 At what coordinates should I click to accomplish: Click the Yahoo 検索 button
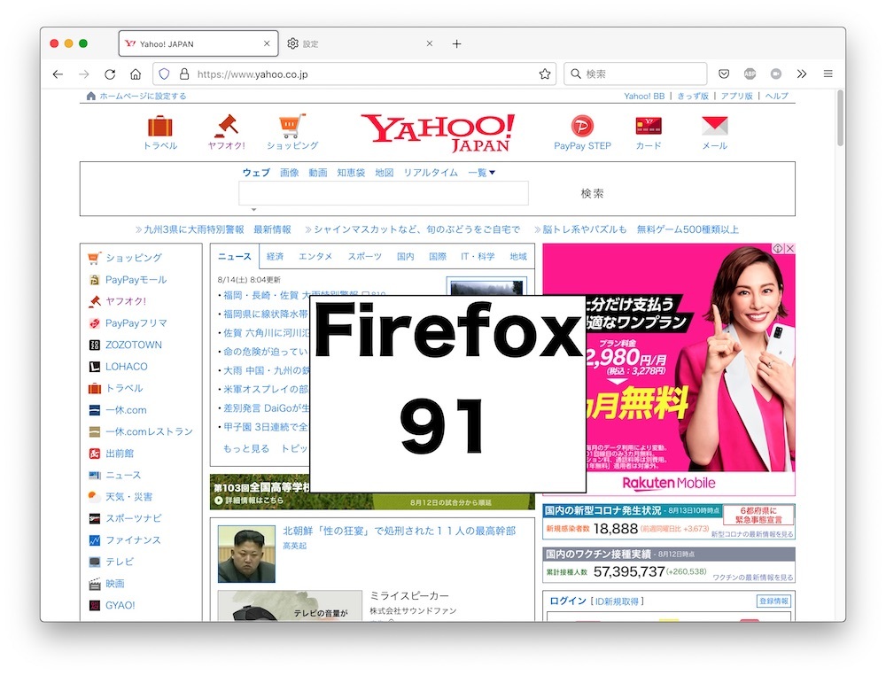pyautogui.click(x=592, y=193)
